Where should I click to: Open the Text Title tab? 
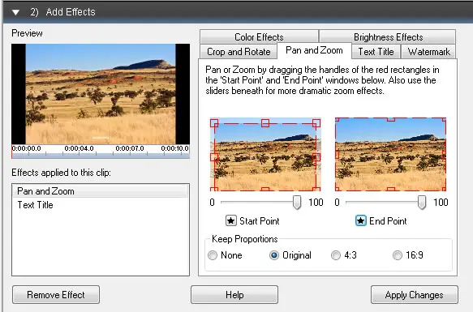point(376,52)
